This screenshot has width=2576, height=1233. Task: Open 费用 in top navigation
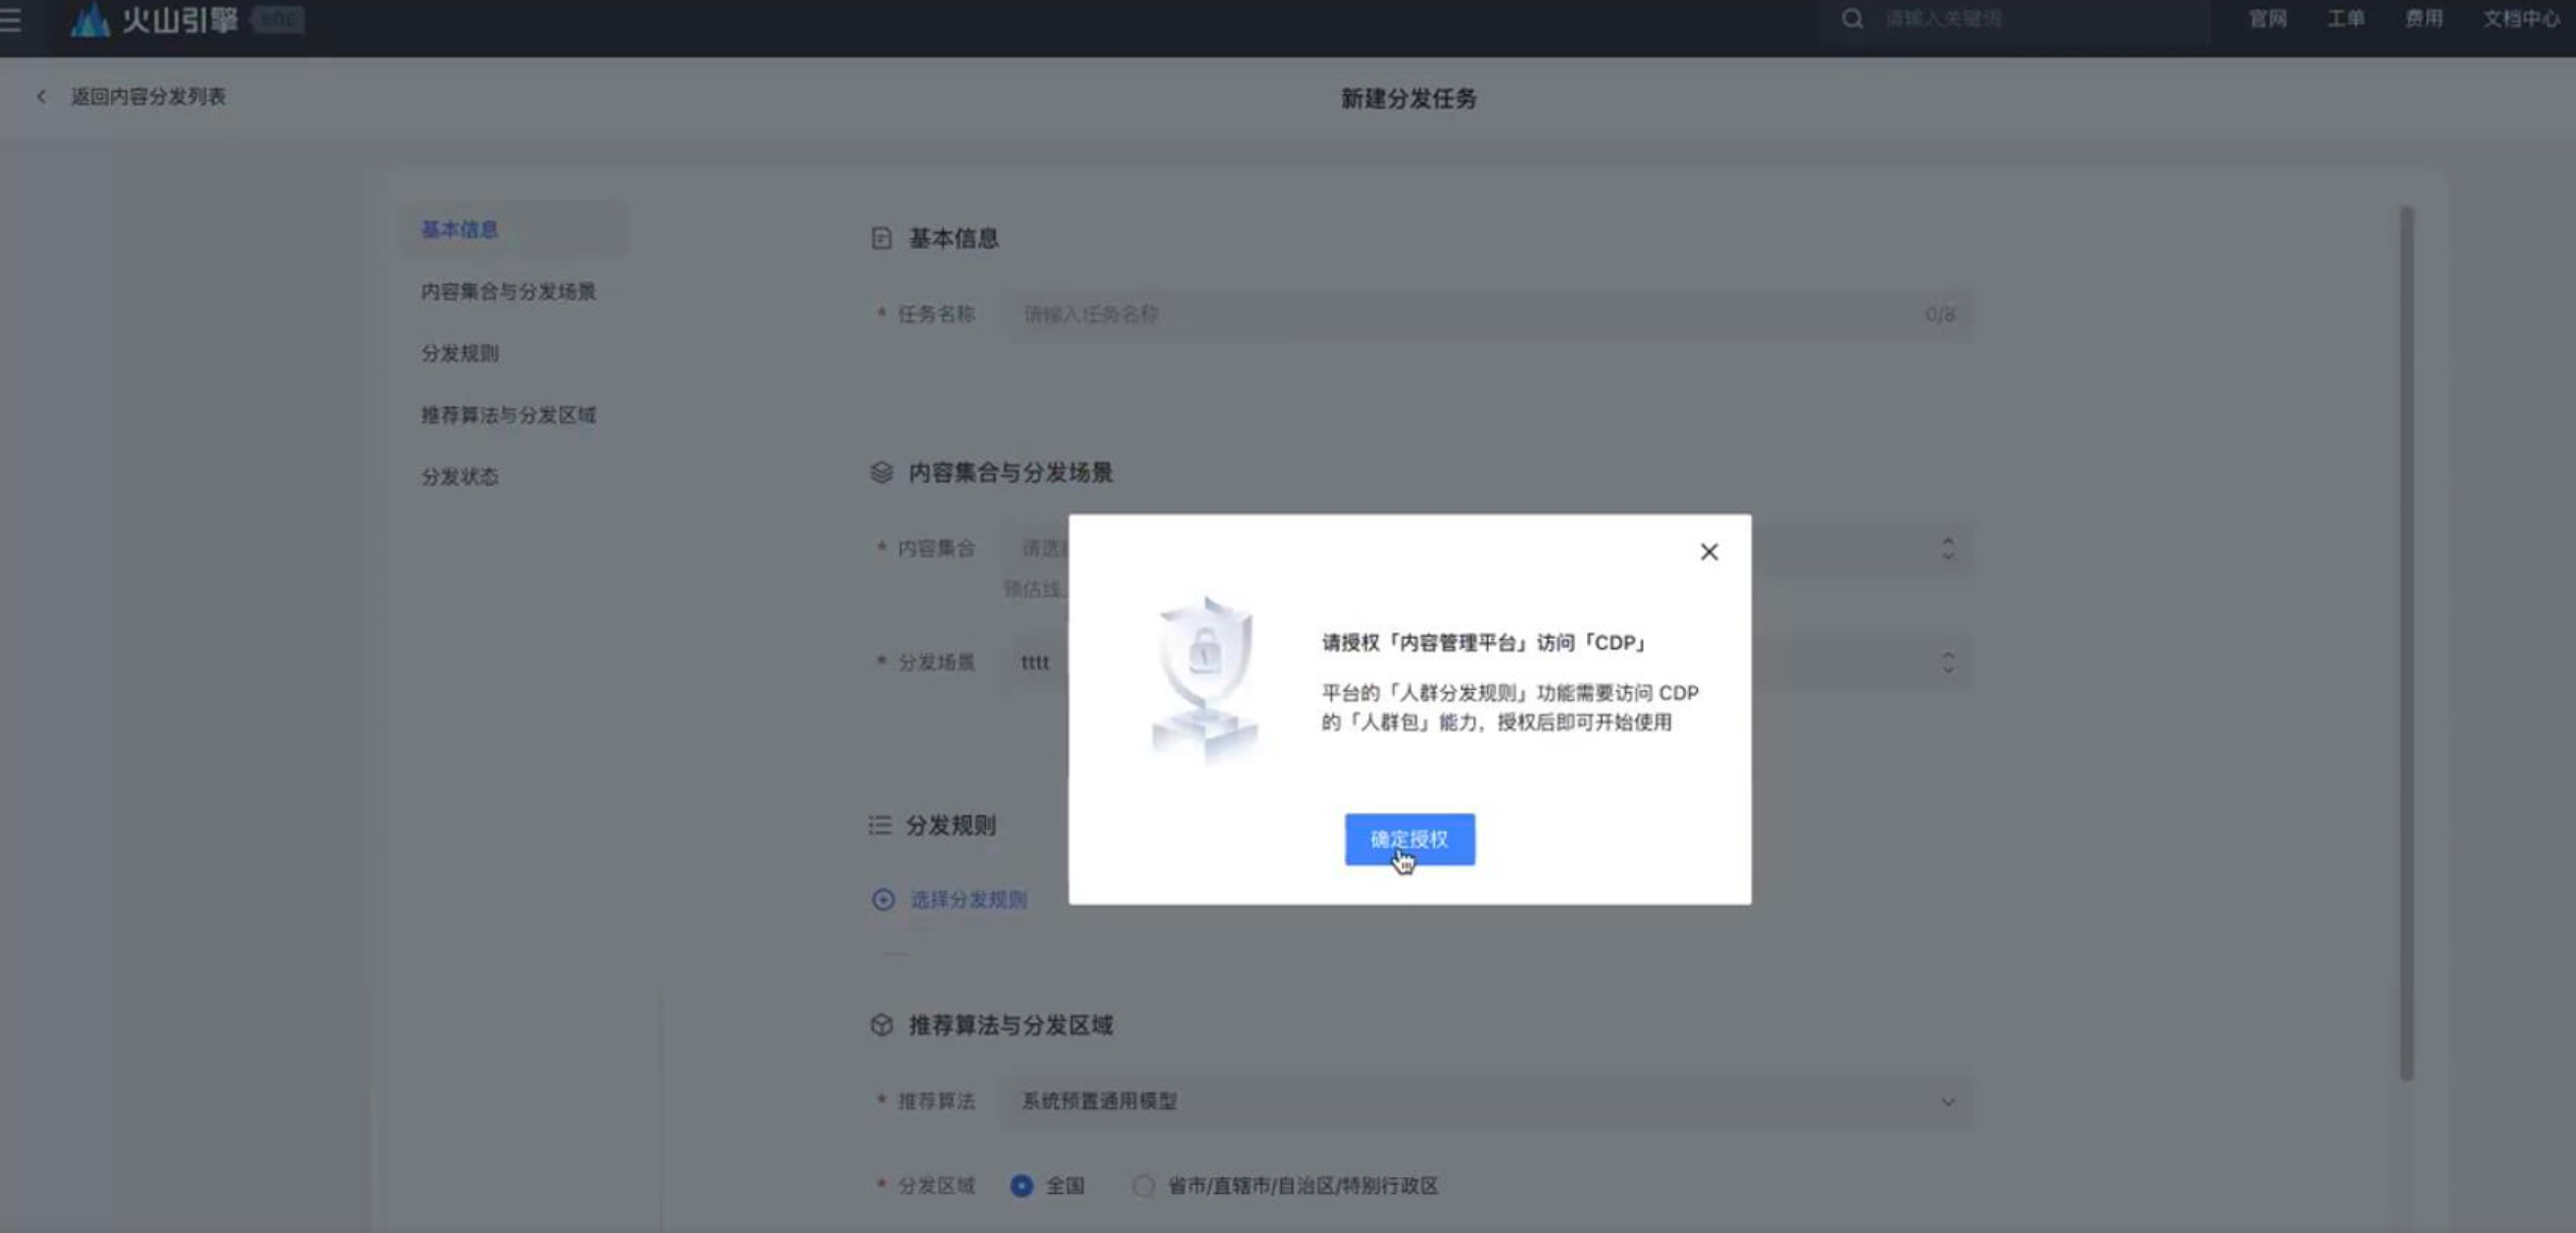(2423, 19)
